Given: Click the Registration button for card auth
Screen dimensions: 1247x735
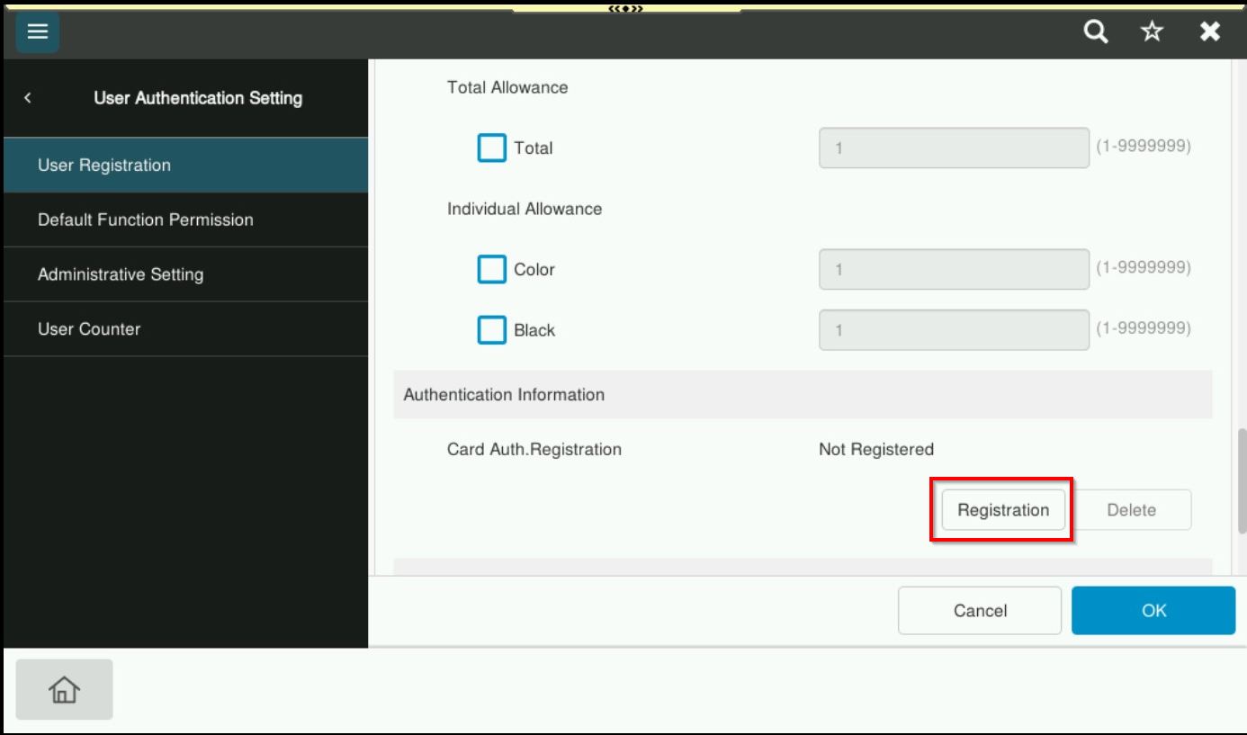Looking at the screenshot, I should (x=1002, y=510).
